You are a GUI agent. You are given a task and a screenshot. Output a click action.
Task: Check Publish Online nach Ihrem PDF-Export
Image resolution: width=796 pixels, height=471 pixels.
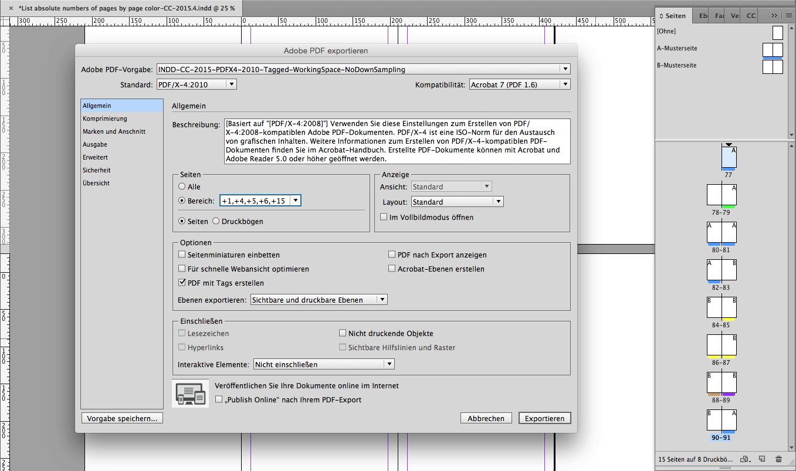[219, 399]
